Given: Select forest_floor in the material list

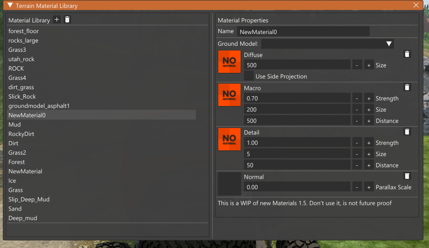Looking at the screenshot, I should click(101, 31).
